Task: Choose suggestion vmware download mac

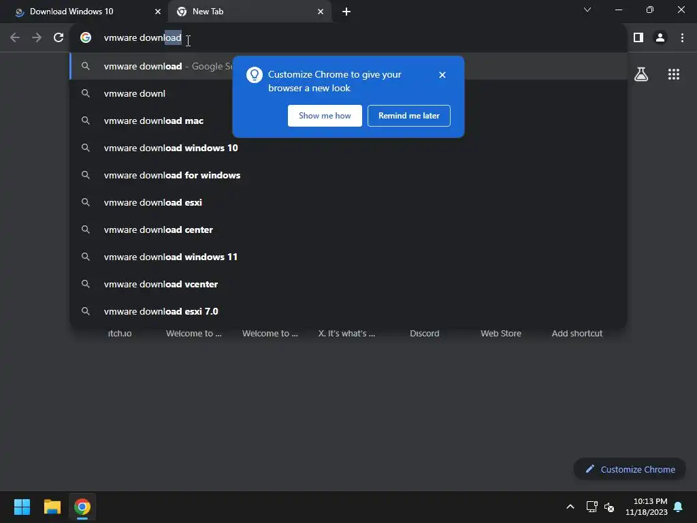Action: click(348, 121)
